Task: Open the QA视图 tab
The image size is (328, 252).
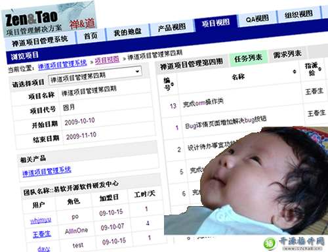Action: [x=257, y=19]
